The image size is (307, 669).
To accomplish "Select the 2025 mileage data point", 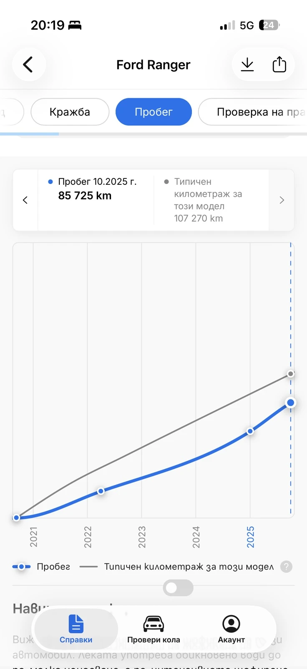I will (250, 431).
